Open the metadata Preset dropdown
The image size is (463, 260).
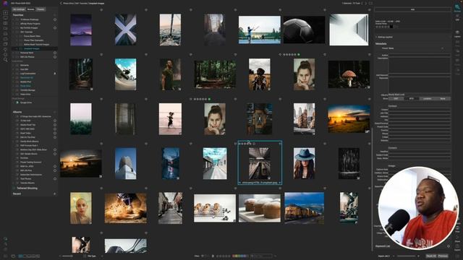(417, 48)
